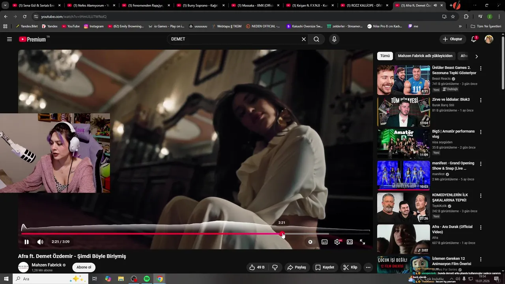Open manifest Grand Opening Show thumbnail
Screen dimensions: 505x284
404,176
